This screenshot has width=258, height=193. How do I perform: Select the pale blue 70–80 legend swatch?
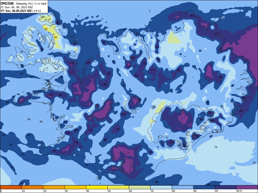pyautogui.click(x=161, y=187)
